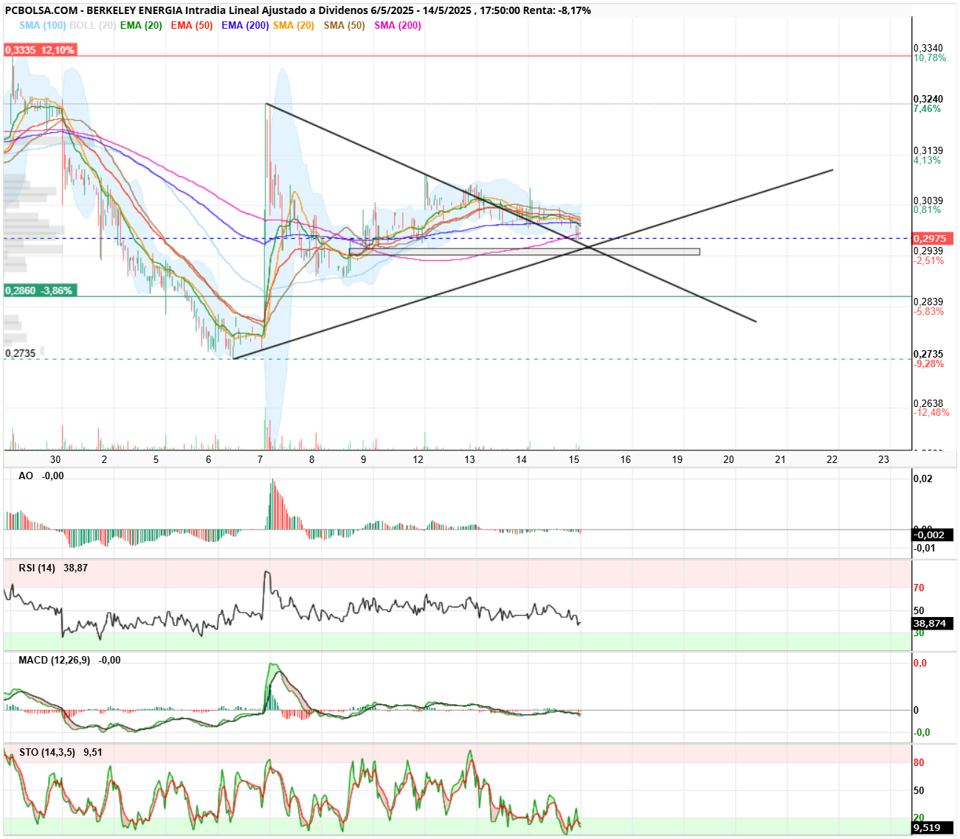Click date label 15 on time axis
Screen dimensions: 960x839
(574, 459)
